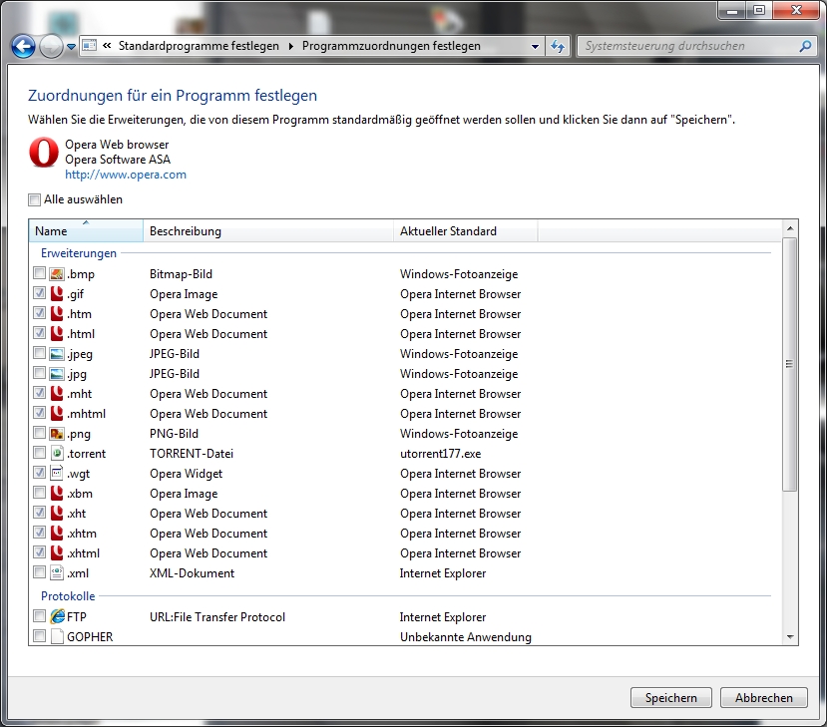The height and width of the screenshot is (727, 827).
Task: Check the .xbm extension checkbox
Action: point(39,492)
